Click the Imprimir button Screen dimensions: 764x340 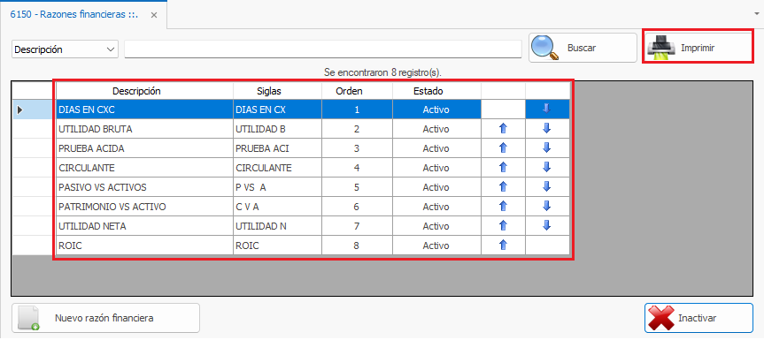[x=698, y=48]
